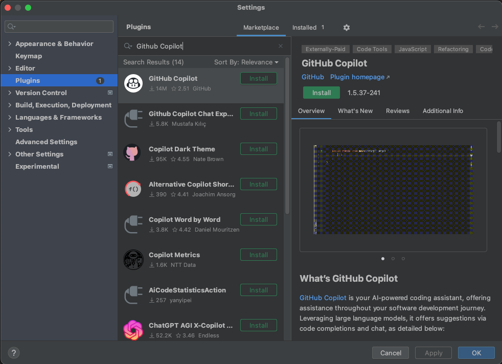
Task: Open the Plugin homepage link
Action: pos(360,77)
